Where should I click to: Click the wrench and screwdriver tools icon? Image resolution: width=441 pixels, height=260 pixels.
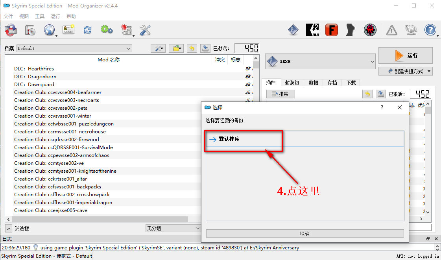pos(145,30)
